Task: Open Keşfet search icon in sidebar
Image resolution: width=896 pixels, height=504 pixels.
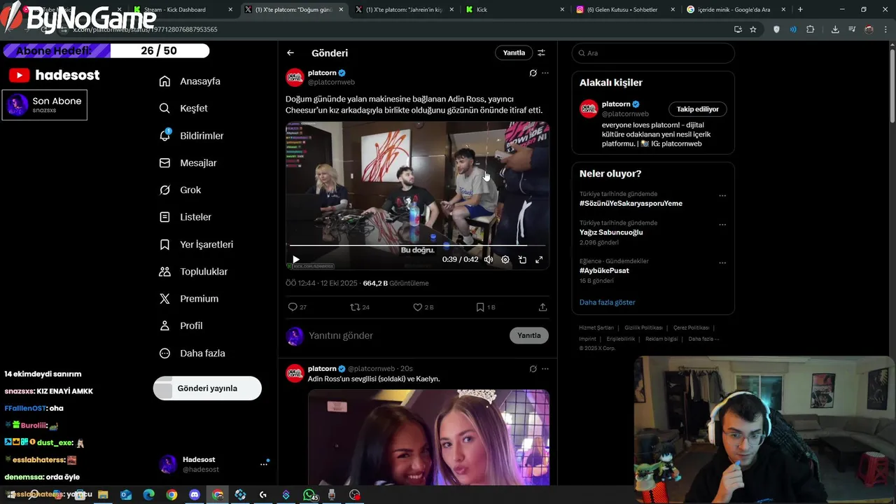Action: pyautogui.click(x=164, y=108)
